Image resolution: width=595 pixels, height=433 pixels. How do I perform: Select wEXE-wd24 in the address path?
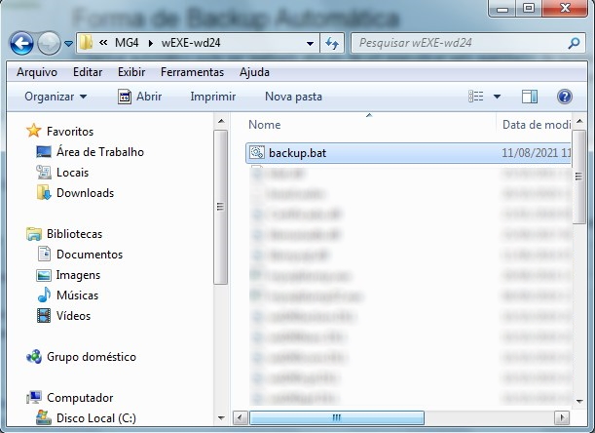click(191, 43)
